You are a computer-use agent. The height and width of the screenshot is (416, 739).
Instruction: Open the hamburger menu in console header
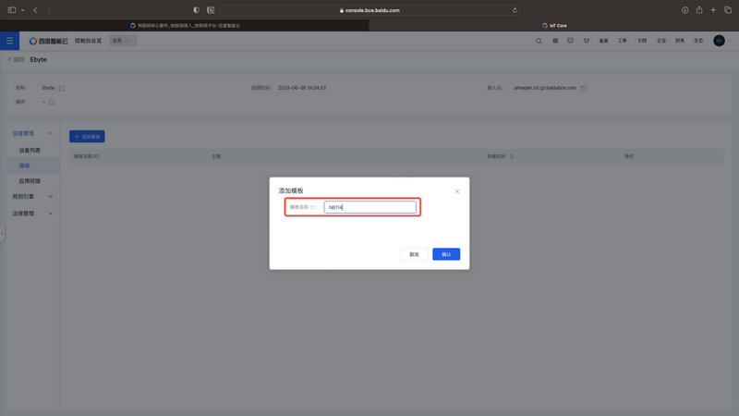tap(9, 41)
